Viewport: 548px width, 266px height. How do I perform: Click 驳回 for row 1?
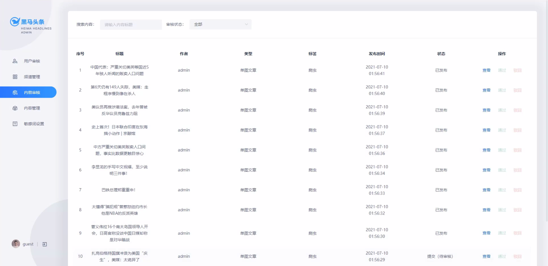517,70
